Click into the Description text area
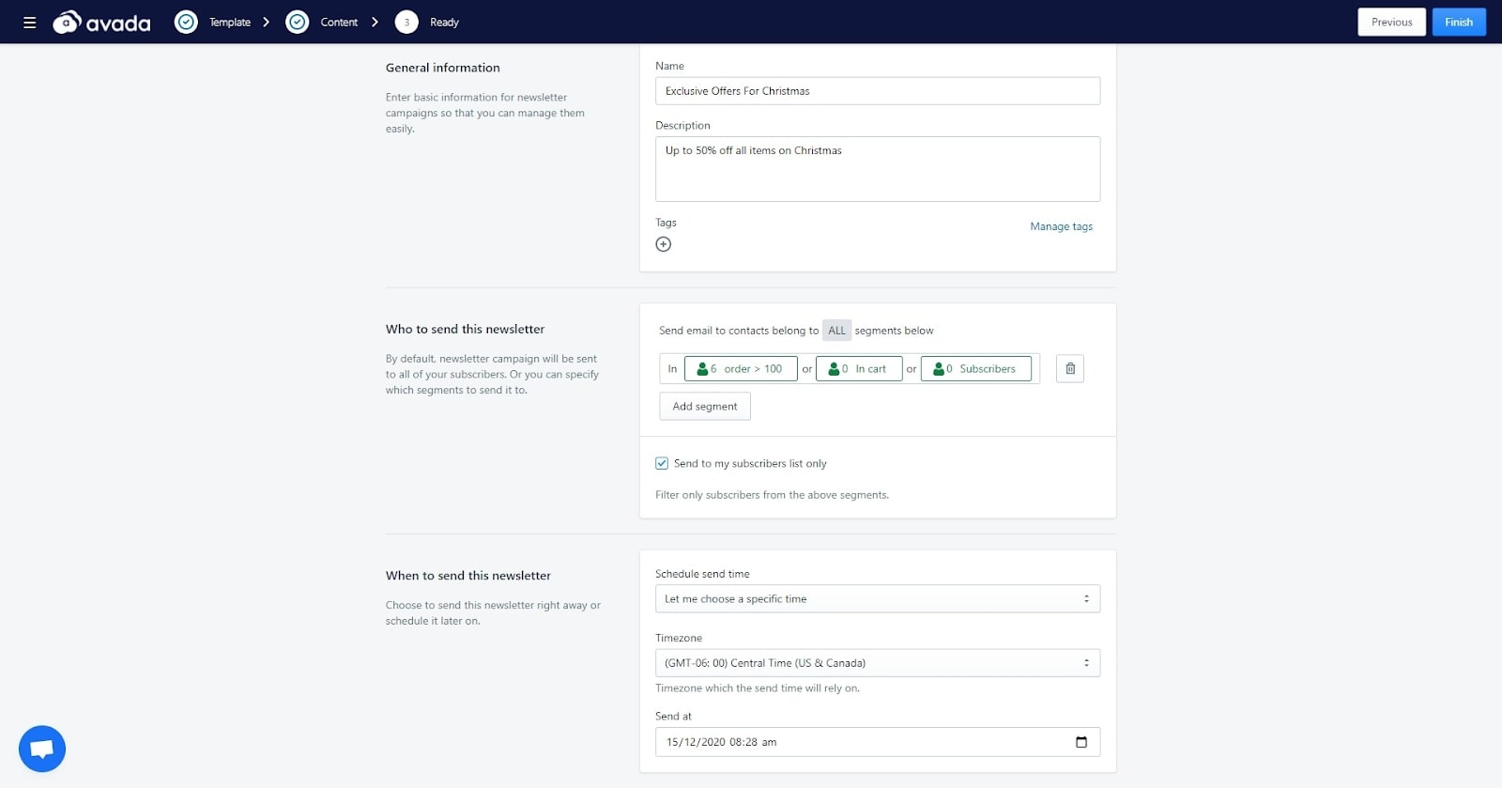Viewport: 1502px width, 788px height. pyautogui.click(x=877, y=169)
